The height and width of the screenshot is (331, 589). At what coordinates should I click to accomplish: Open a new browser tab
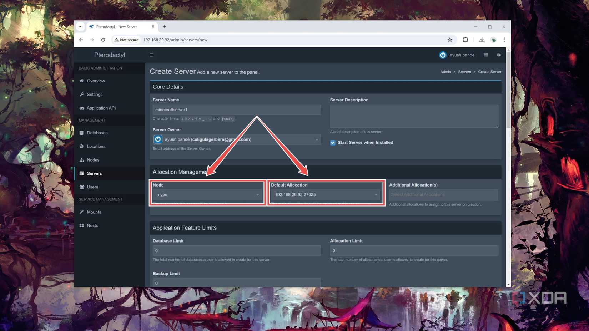164,26
